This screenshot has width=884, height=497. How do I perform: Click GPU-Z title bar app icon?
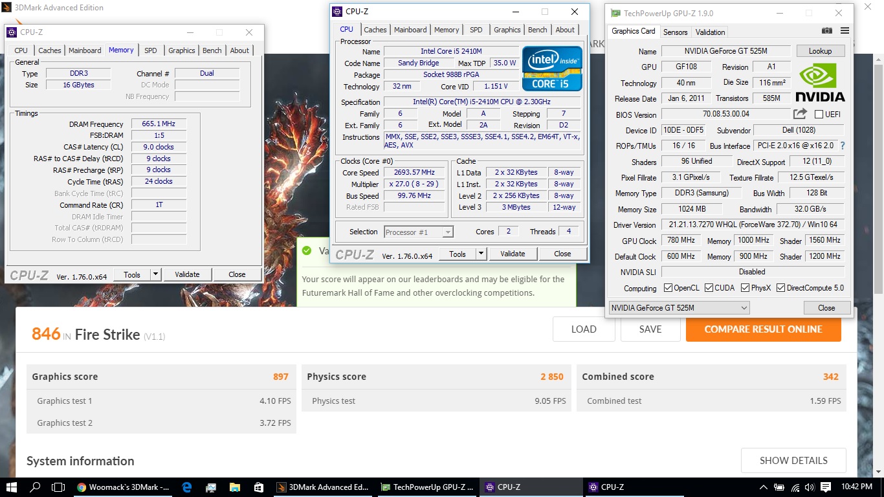[x=614, y=13]
